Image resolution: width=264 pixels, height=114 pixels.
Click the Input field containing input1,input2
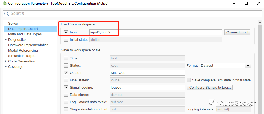pos(156,32)
